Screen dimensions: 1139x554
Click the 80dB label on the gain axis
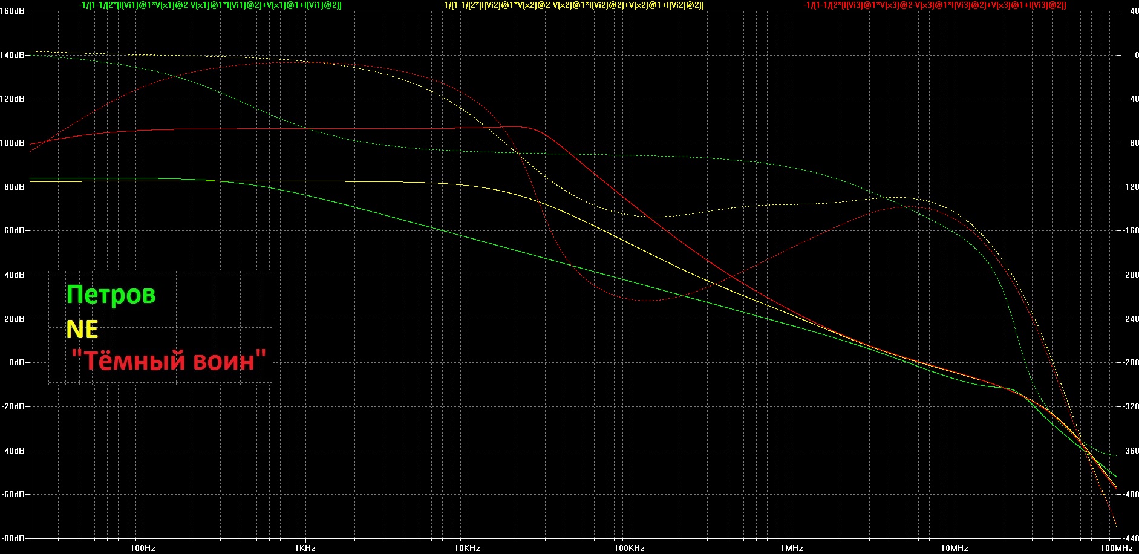point(15,187)
